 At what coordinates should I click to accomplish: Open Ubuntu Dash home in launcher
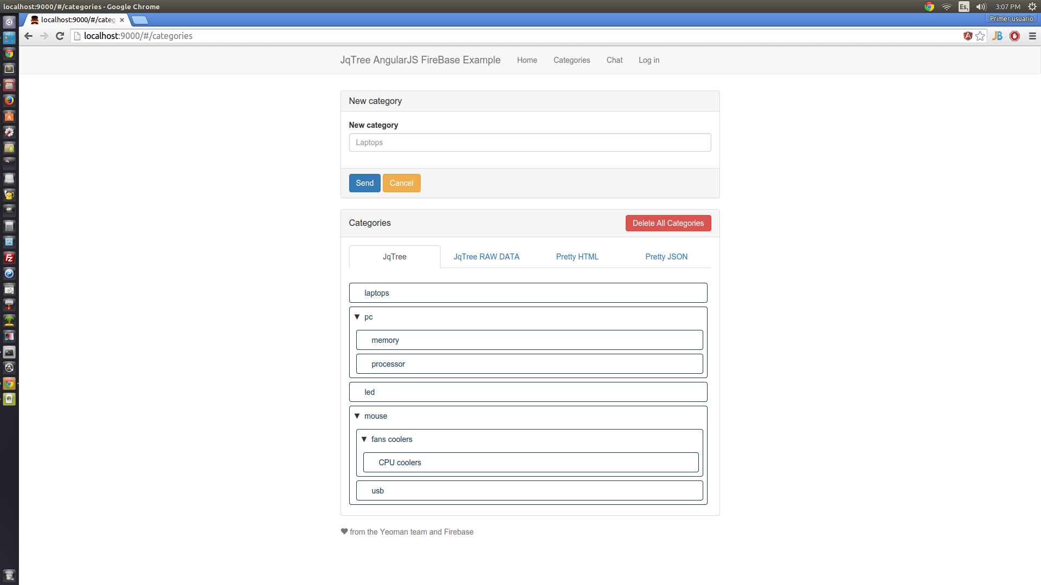point(9,22)
